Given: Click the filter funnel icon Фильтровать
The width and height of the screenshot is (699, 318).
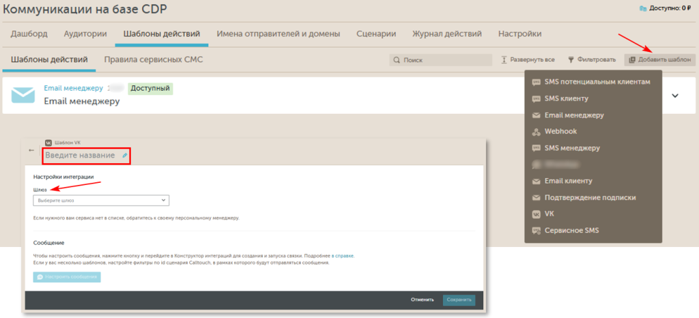Looking at the screenshot, I should coord(571,60).
